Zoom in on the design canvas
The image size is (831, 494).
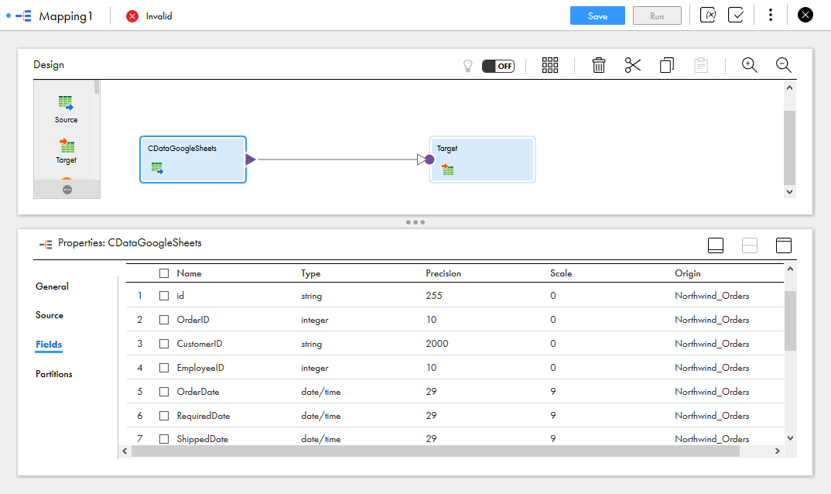click(x=749, y=66)
